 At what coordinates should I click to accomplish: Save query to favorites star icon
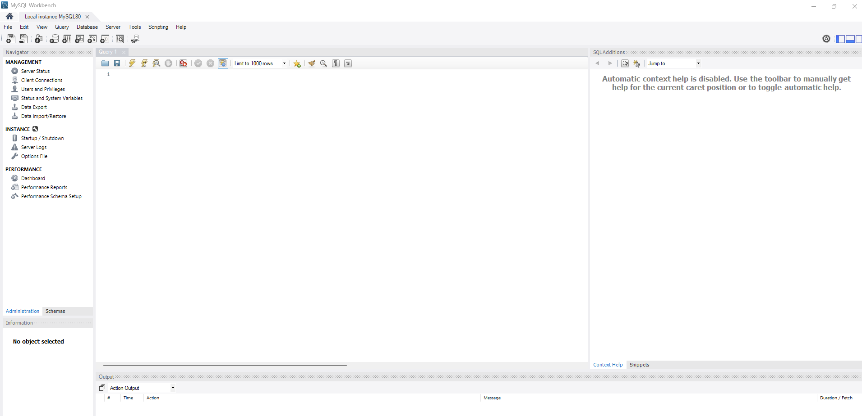click(x=297, y=63)
